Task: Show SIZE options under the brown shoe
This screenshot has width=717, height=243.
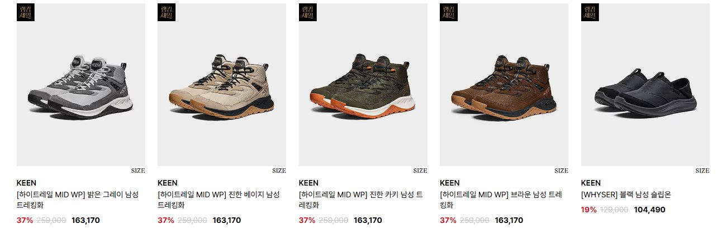Action: click(x=561, y=171)
